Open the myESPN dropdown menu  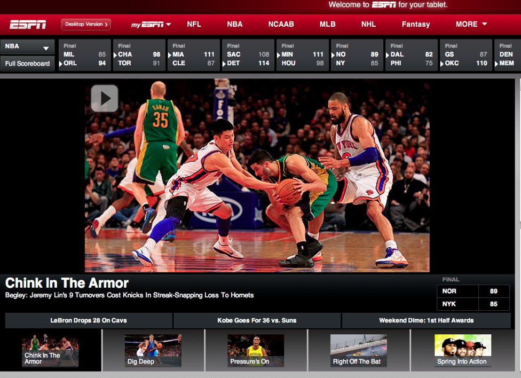tap(151, 24)
